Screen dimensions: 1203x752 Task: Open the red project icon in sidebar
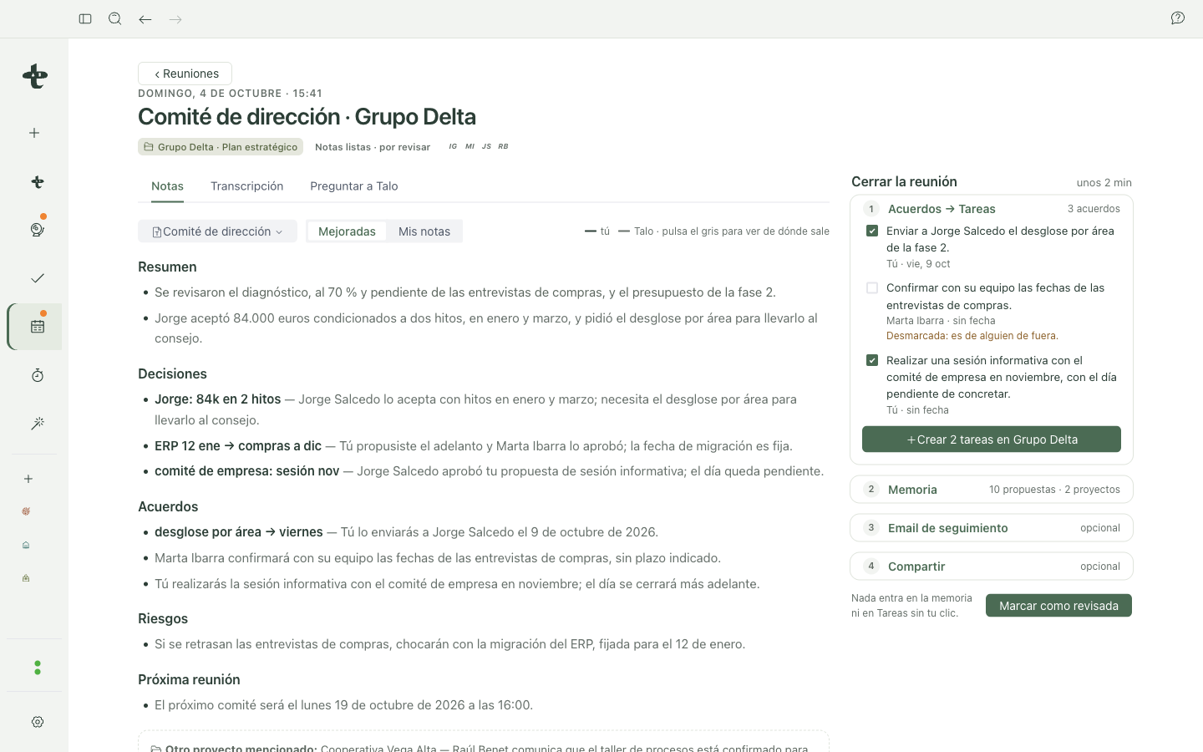coord(26,511)
